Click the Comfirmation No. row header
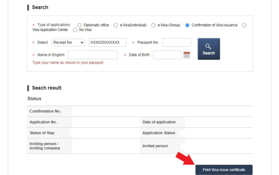The image size is (279, 175). 45,111
